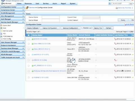Image resolution: width=135 pixels, height=101 pixels.
Task: Click the green status icon of the Cisco 2811 row
Action: (33, 49)
